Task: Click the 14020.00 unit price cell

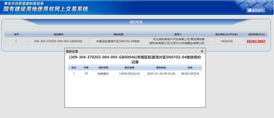Action: point(226,41)
